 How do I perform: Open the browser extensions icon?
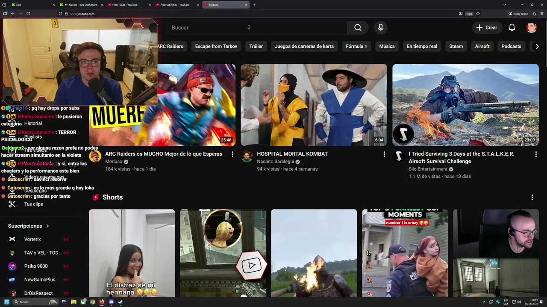(x=534, y=14)
